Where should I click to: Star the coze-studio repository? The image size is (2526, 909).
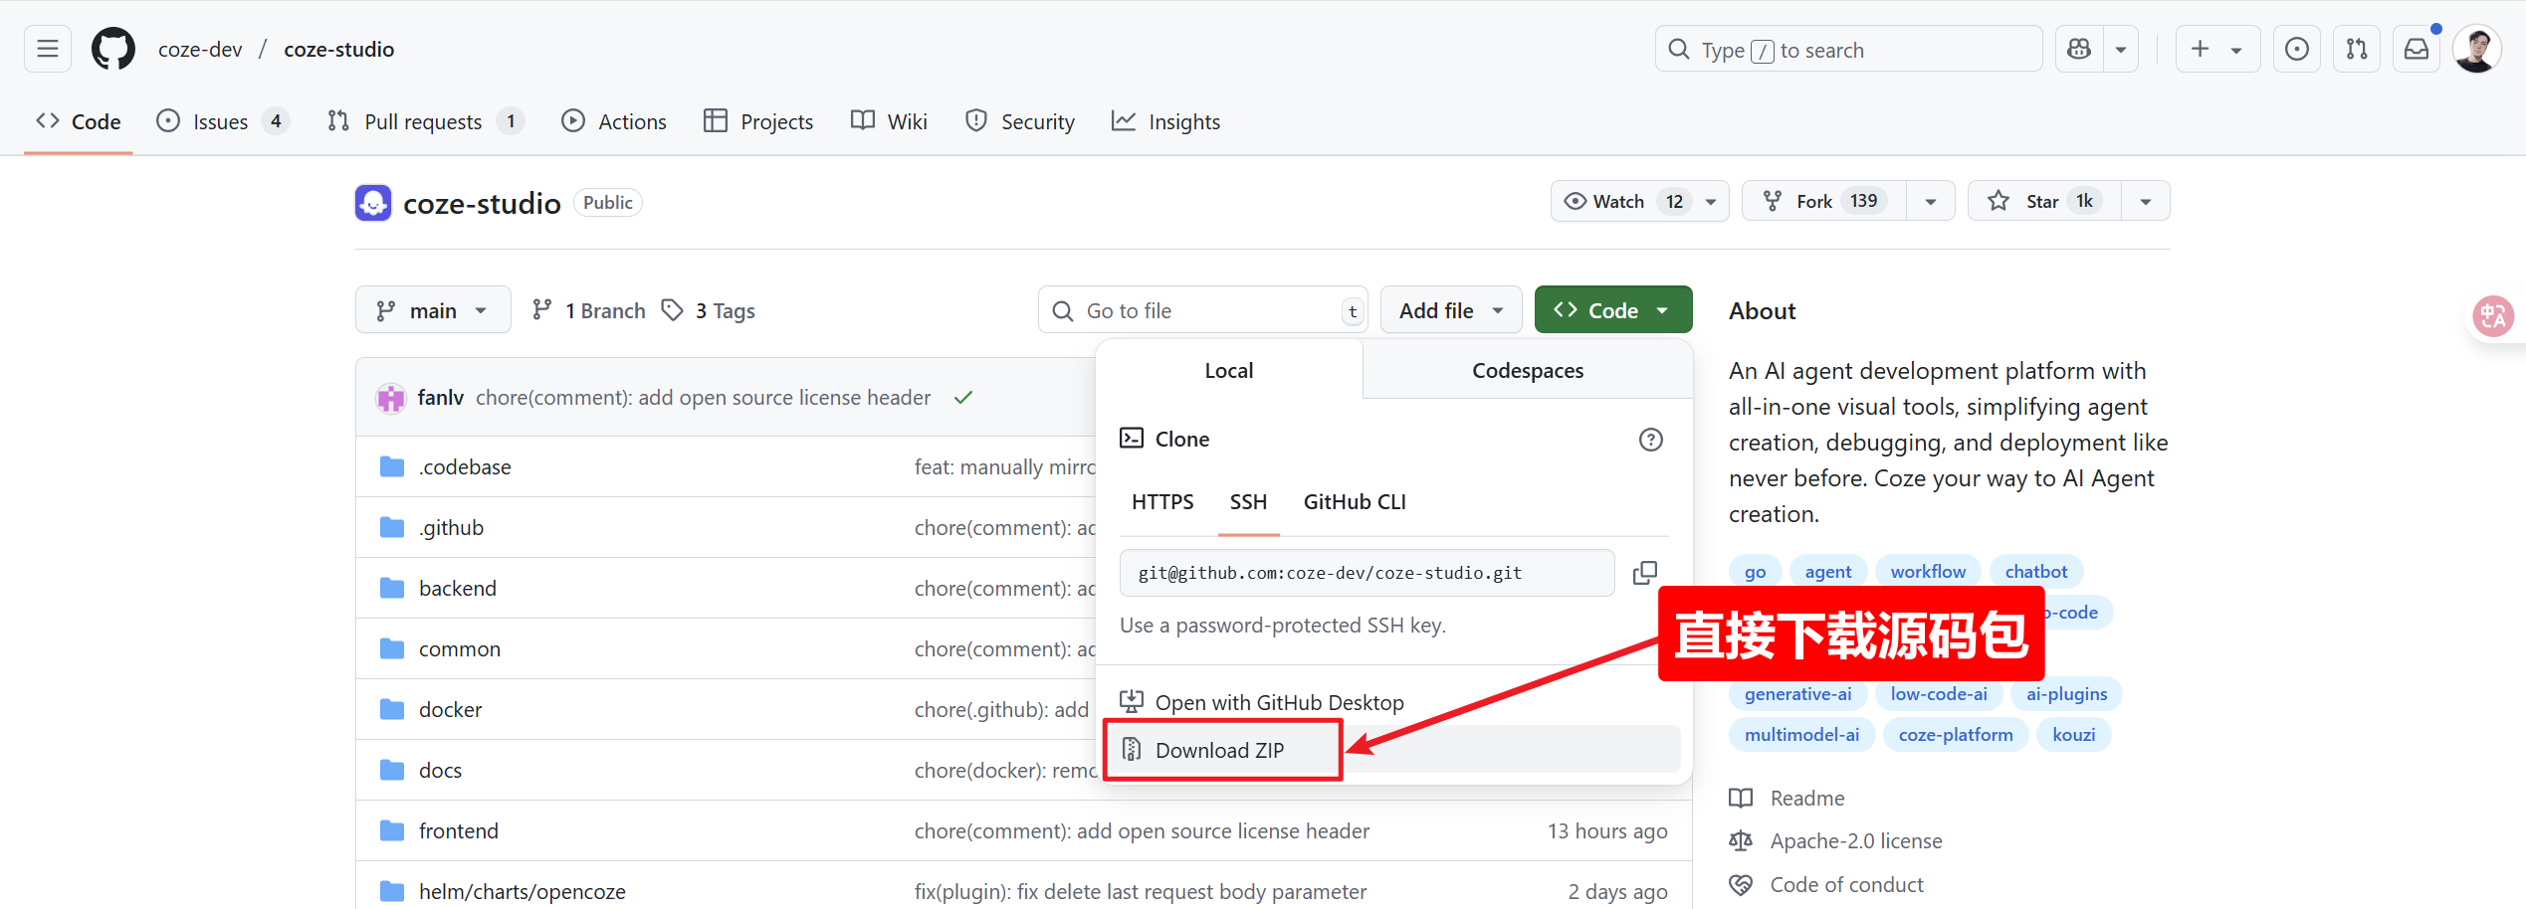[2045, 201]
